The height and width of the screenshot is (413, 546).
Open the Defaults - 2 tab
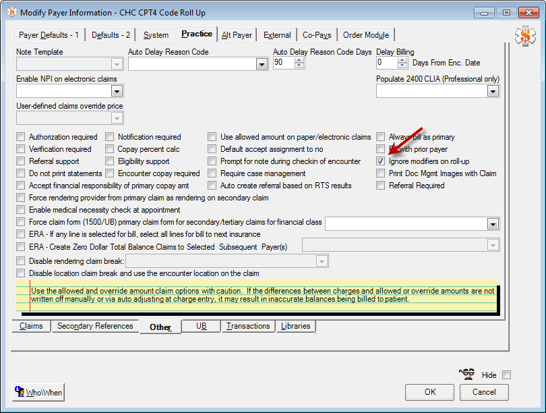click(x=111, y=35)
